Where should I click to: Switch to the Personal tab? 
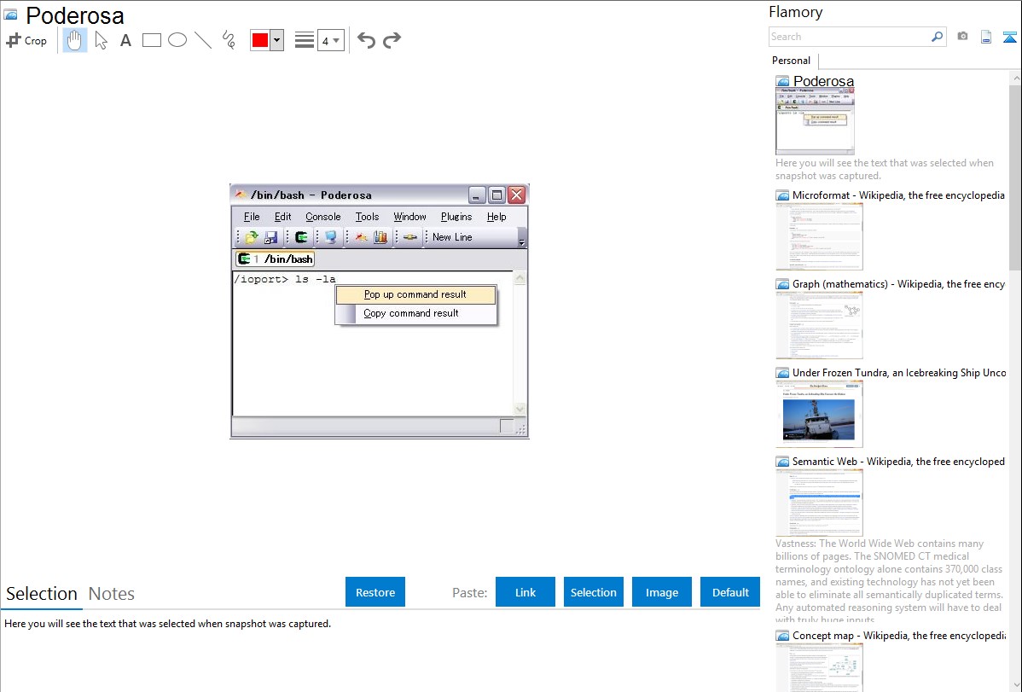792,60
